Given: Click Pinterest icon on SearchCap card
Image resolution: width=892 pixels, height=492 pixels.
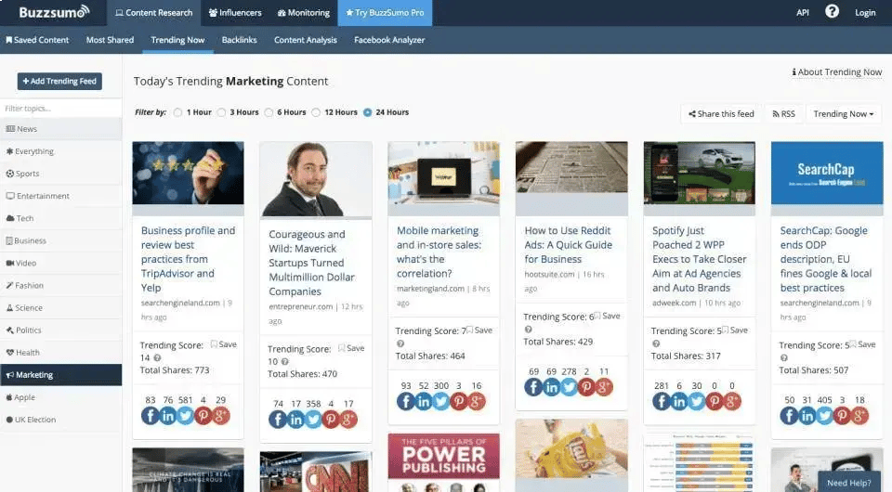Looking at the screenshot, I should pyautogui.click(x=842, y=416).
